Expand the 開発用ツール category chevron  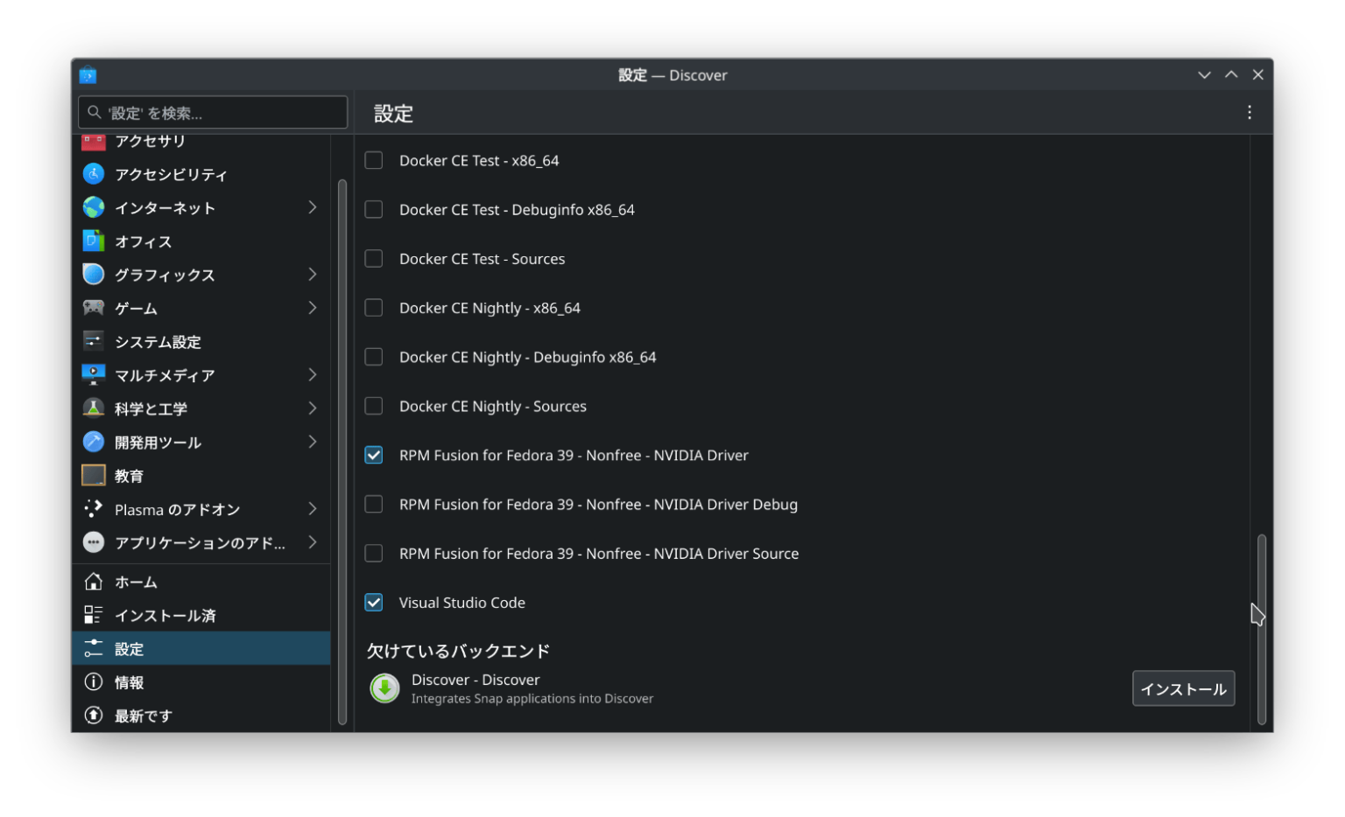[x=313, y=442]
